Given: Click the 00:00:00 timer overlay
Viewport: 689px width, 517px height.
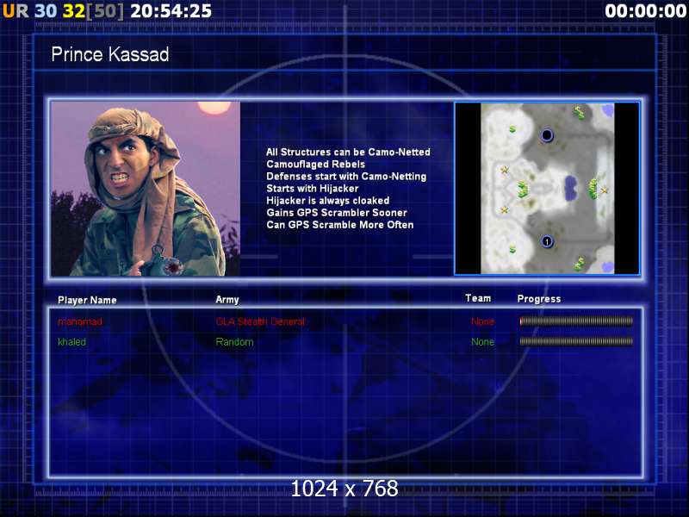Looking at the screenshot, I should point(645,11).
